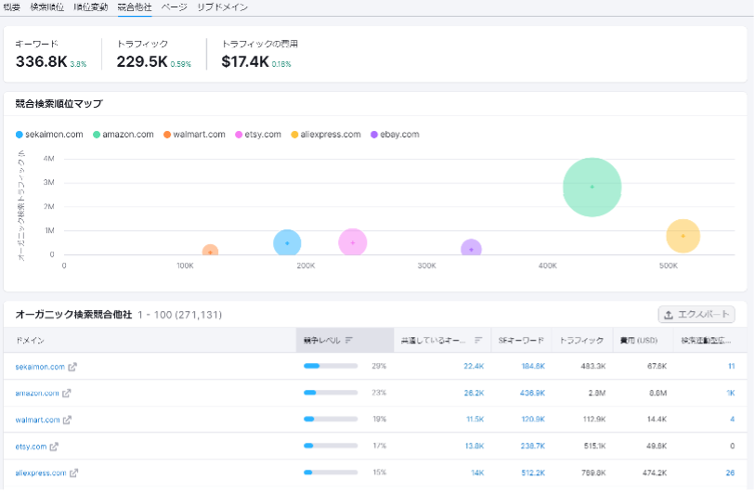Image resolution: width=755 pixels, height=492 pixels.
Task: Open walmart.com external link icon
Action: tap(69, 420)
